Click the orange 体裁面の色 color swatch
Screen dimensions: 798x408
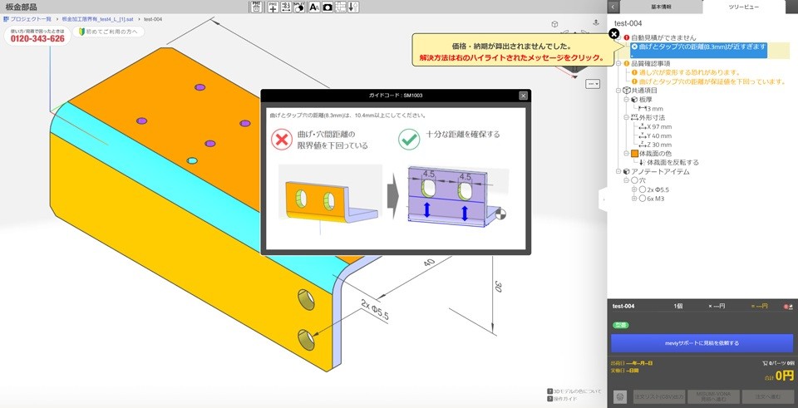click(634, 153)
